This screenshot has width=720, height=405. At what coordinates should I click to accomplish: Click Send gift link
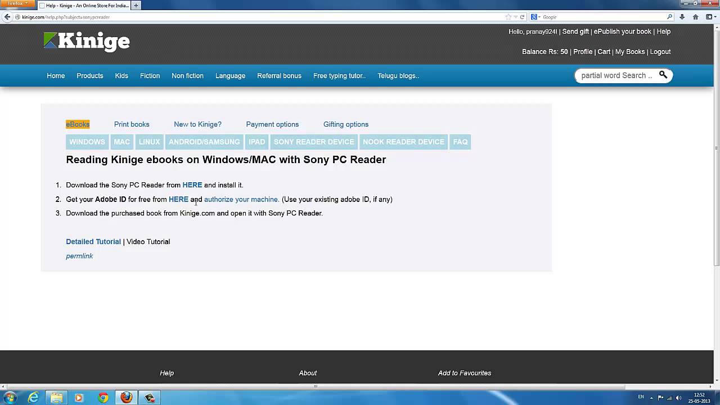(x=575, y=32)
